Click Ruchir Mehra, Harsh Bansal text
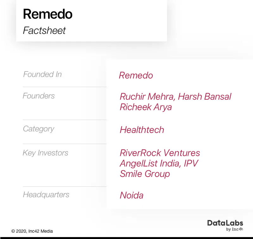This screenshot has height=239, width=253. [176, 97]
